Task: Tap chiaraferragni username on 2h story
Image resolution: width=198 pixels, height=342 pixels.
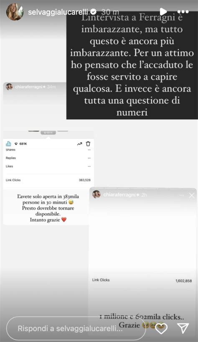Action: [x=119, y=194]
